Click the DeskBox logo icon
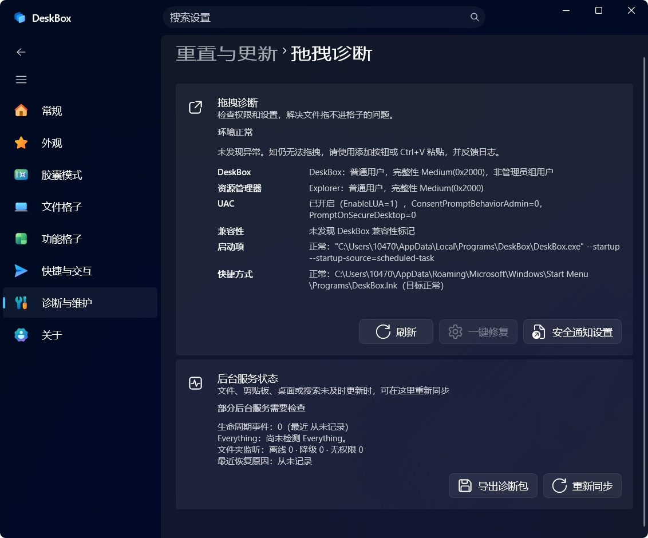 [20, 18]
